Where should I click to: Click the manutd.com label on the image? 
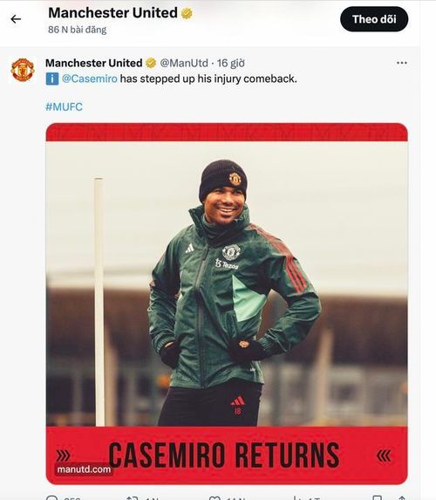pyautogui.click(x=84, y=469)
